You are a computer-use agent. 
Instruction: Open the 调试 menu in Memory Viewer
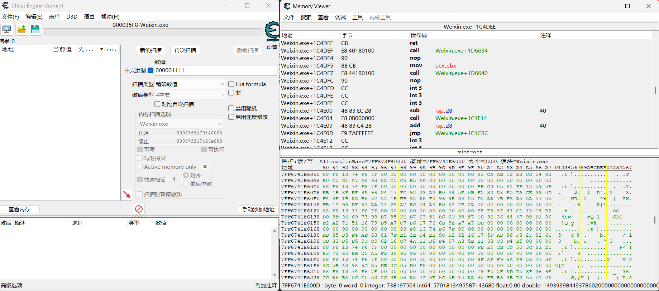click(x=340, y=18)
